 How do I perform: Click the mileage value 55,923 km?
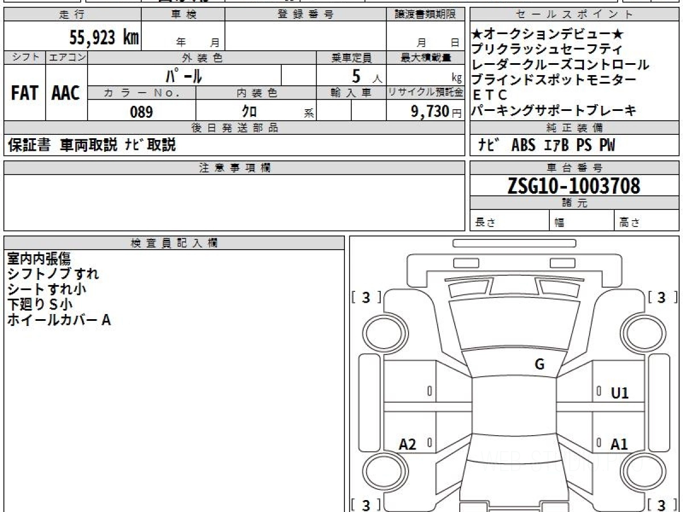pos(104,38)
